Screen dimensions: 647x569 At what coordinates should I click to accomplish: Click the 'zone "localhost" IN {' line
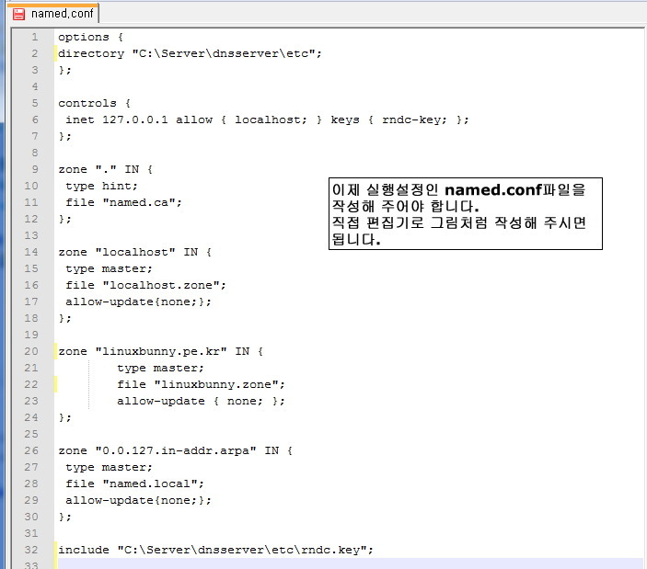[135, 252]
